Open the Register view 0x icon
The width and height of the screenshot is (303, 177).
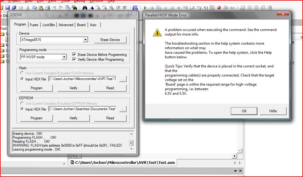tap(249, 8)
